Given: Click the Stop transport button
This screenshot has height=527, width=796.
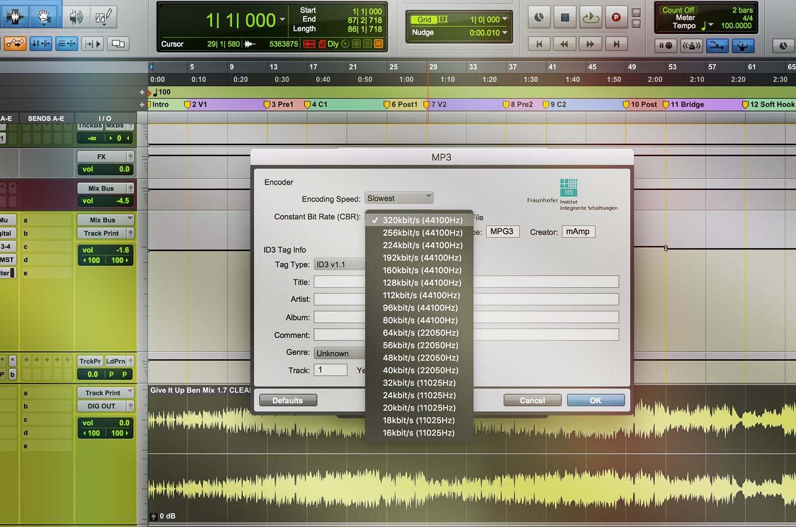Looking at the screenshot, I should [565, 17].
